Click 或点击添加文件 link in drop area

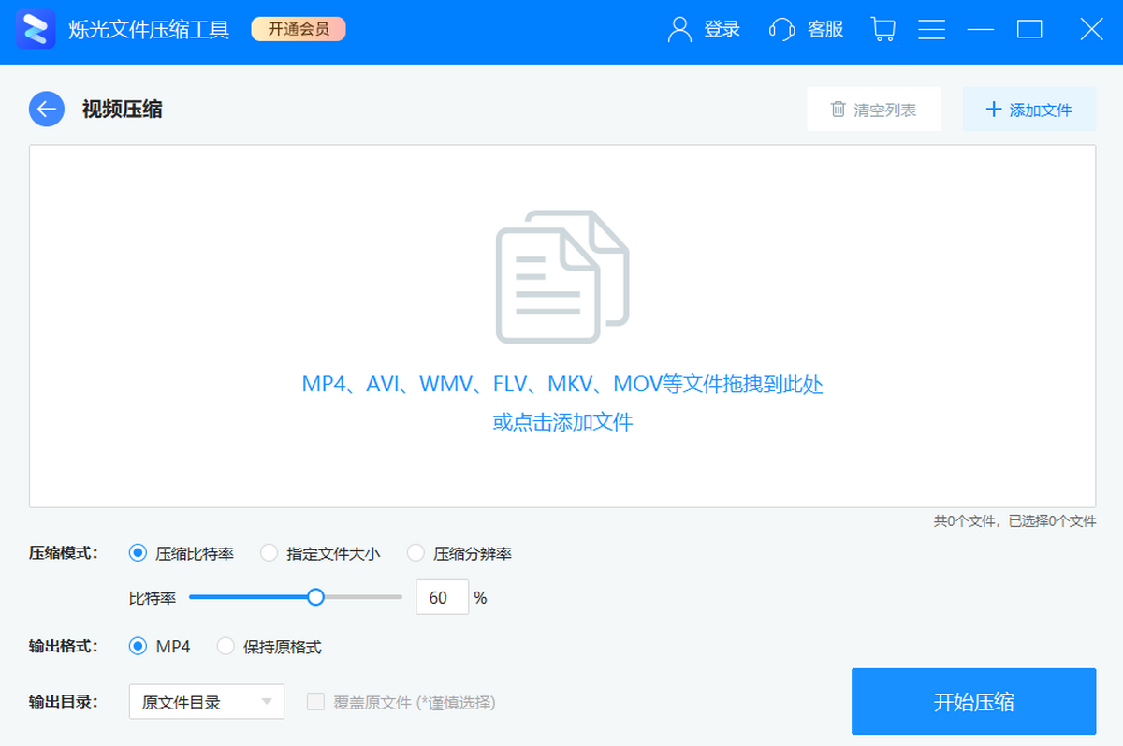(x=562, y=422)
